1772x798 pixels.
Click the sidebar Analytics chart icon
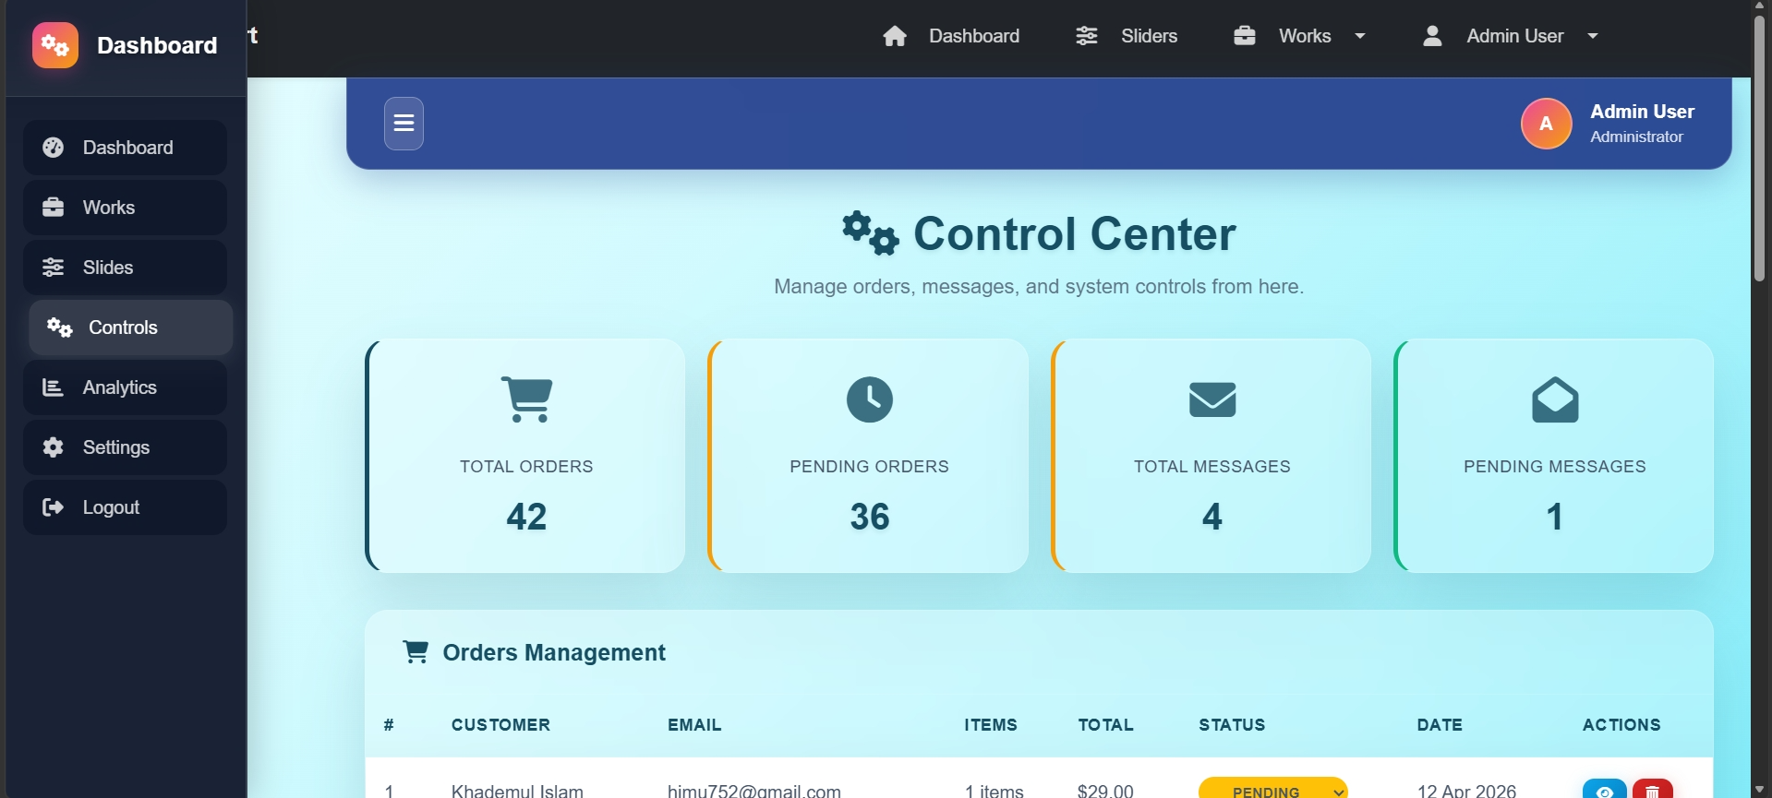pos(54,387)
